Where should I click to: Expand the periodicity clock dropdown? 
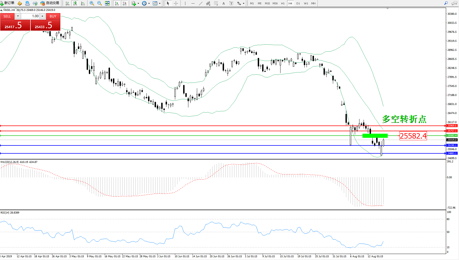coord(149,3)
